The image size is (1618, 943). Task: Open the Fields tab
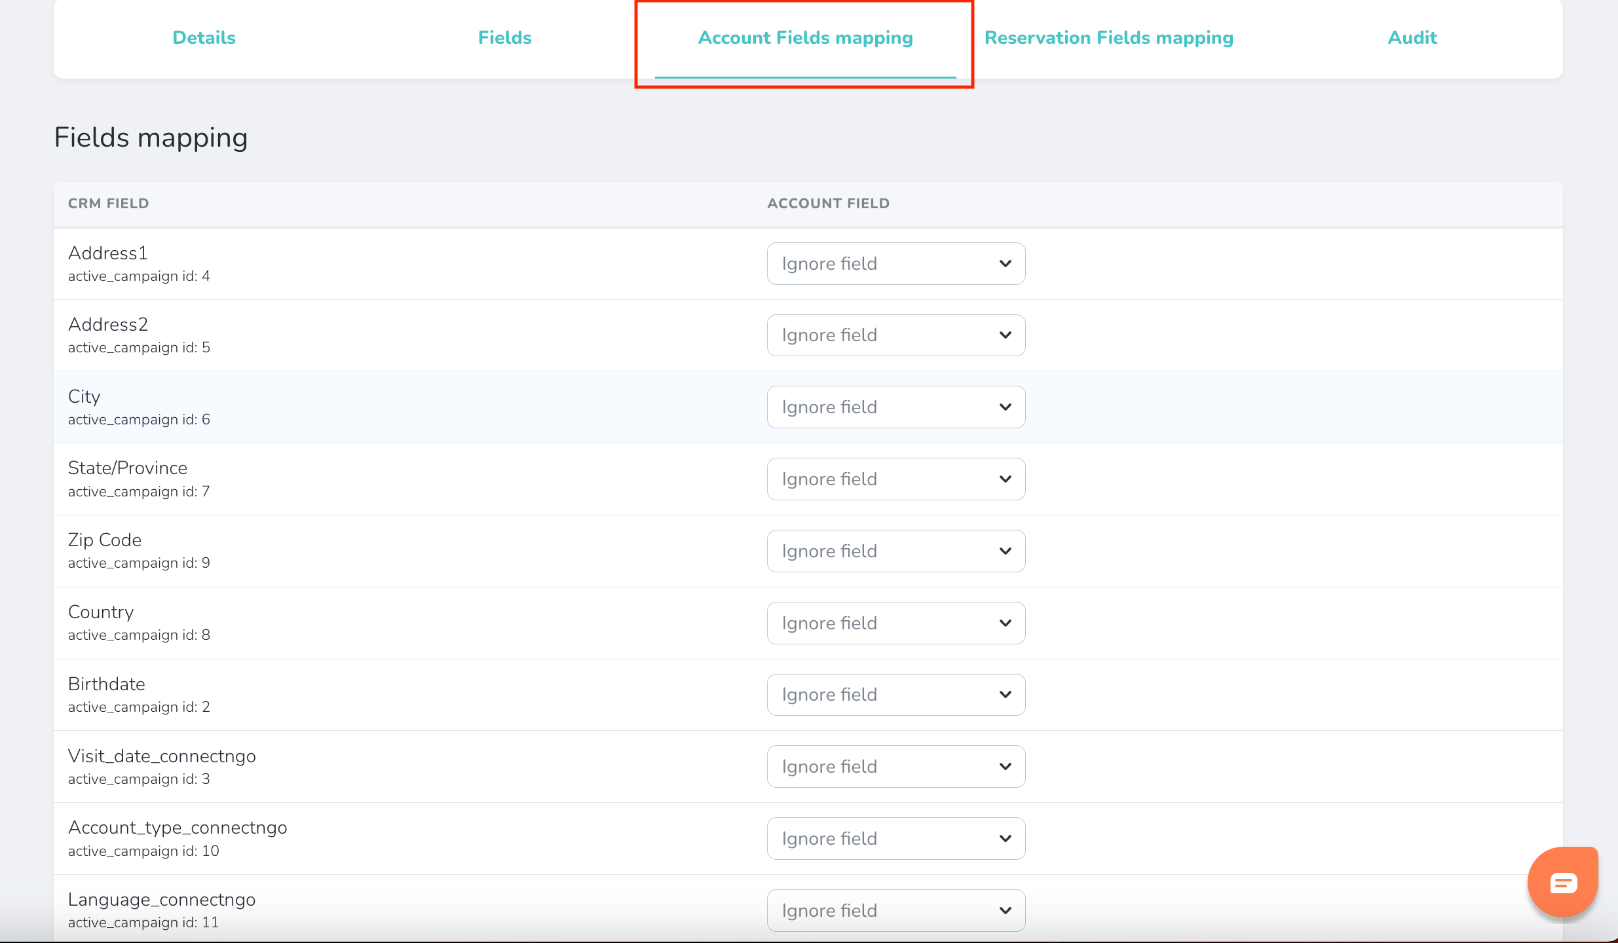pos(504,38)
